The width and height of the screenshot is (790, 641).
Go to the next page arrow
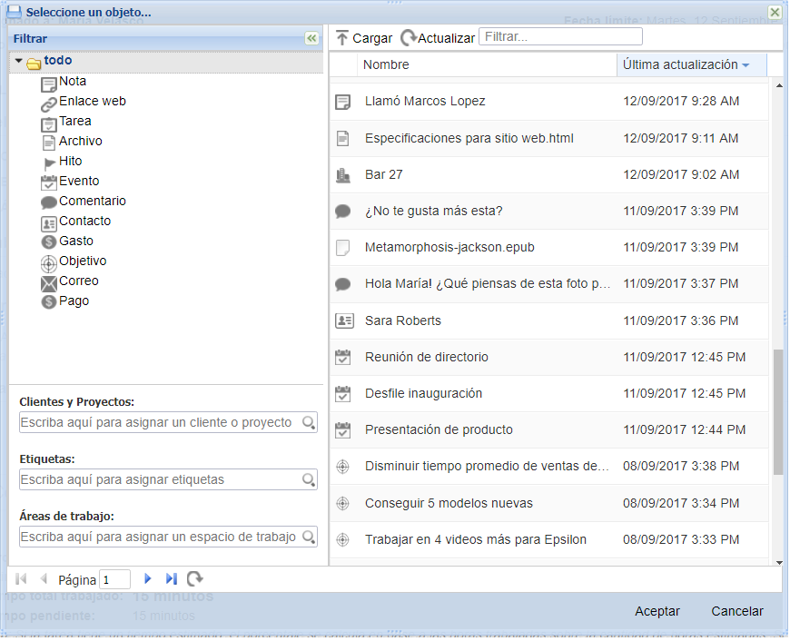click(x=148, y=579)
